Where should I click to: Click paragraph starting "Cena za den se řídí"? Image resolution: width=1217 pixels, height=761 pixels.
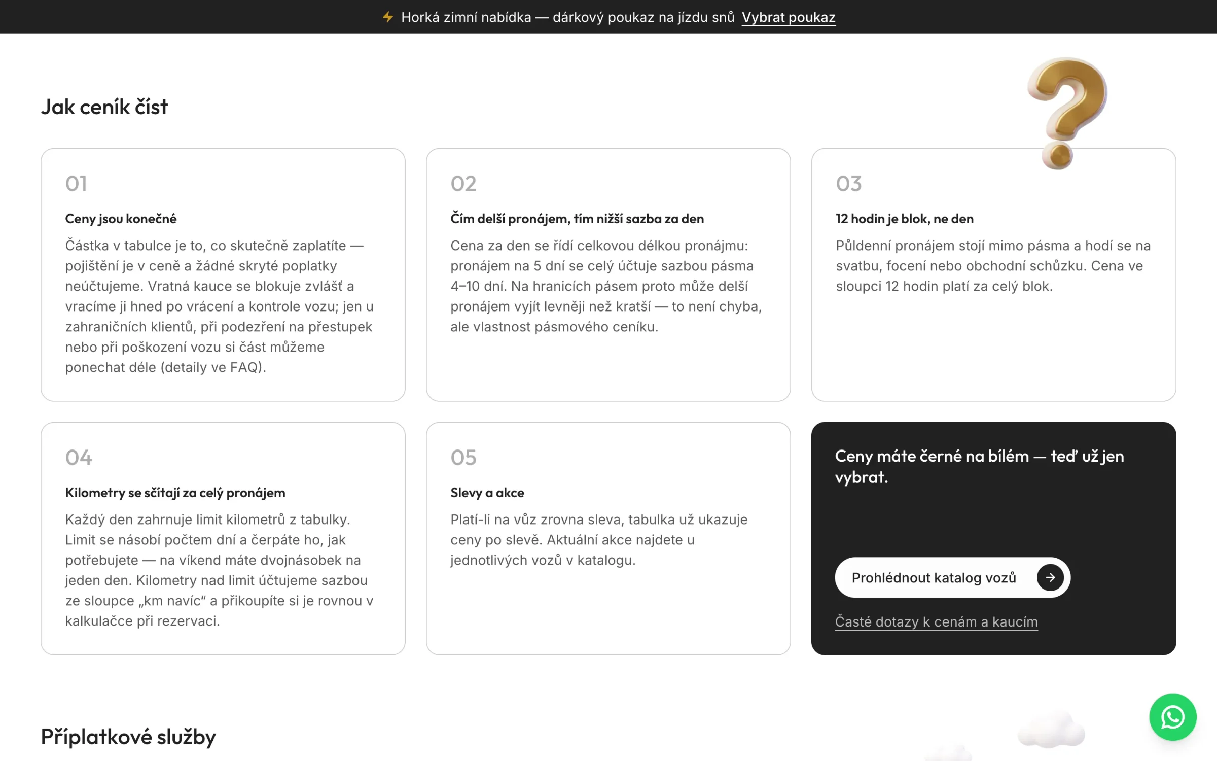click(x=606, y=286)
